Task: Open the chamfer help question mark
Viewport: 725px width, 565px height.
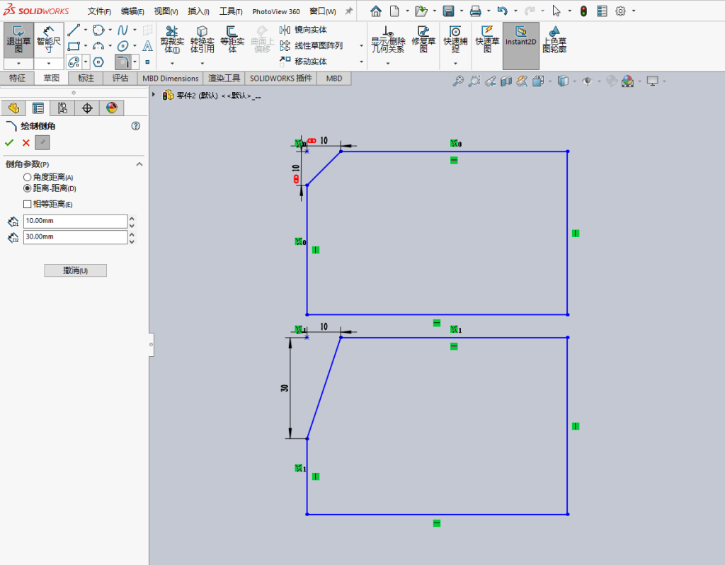Action: pos(135,126)
